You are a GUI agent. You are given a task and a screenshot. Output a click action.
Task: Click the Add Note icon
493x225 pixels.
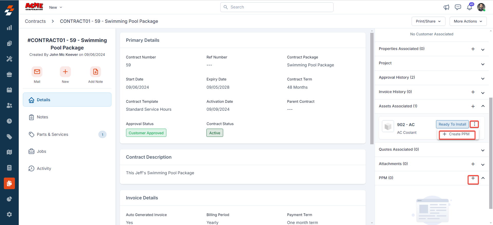95,72
